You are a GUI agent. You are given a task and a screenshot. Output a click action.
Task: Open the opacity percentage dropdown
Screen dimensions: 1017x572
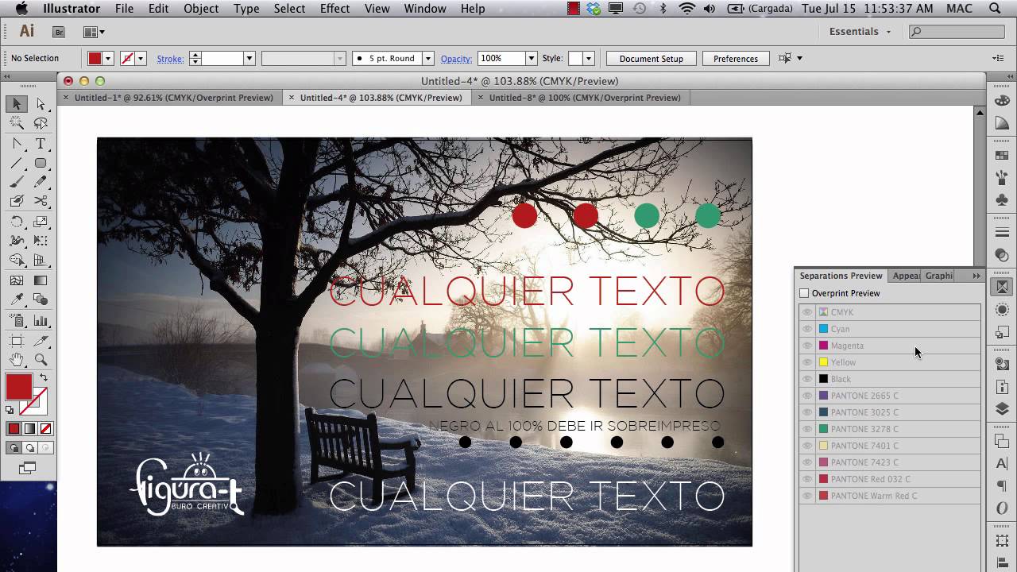tap(531, 58)
